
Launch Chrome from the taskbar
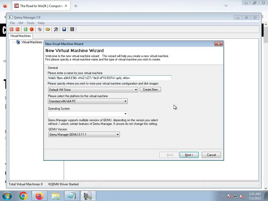click(23, 196)
